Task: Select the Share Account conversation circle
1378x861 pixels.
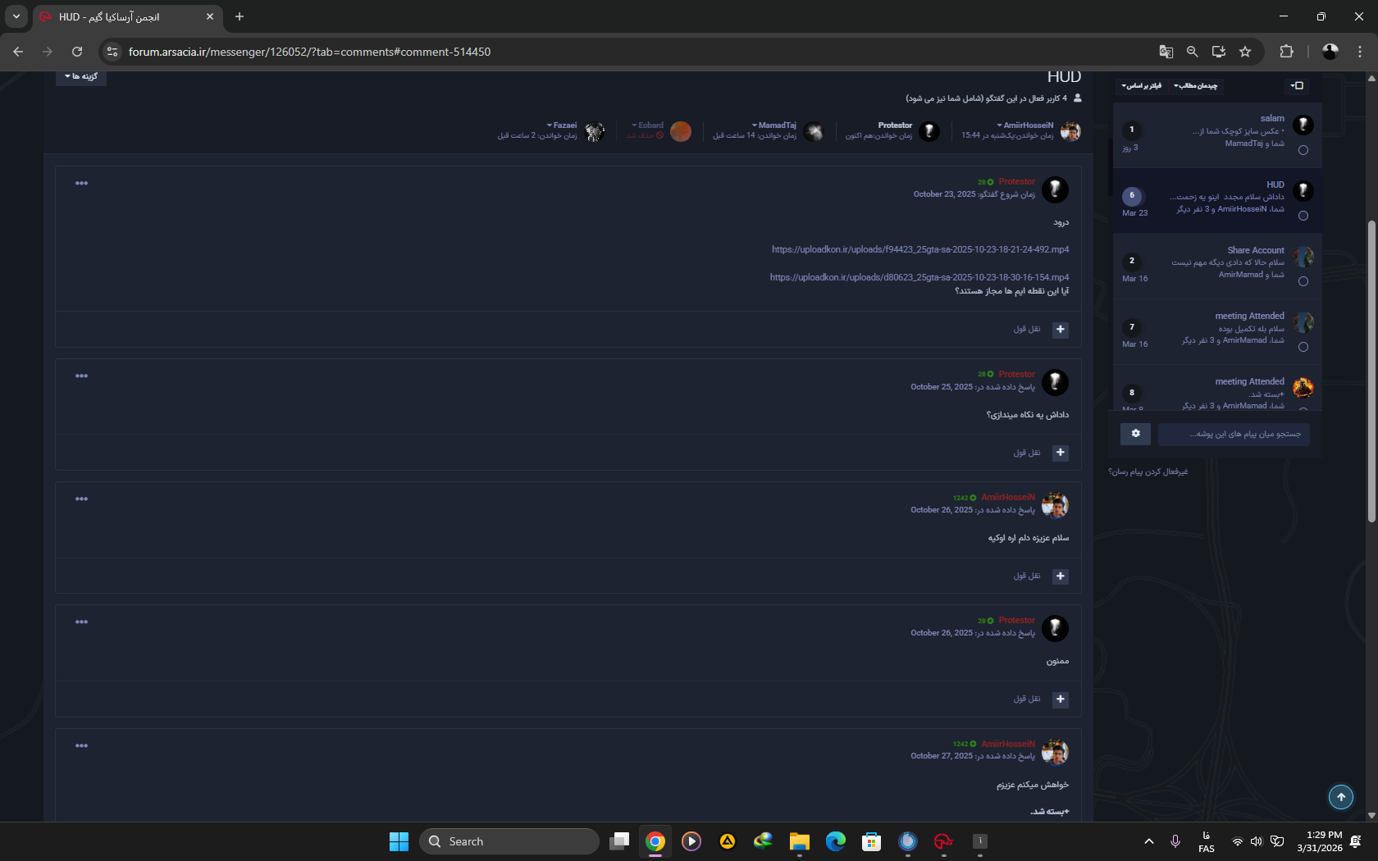Action: pos(1303,281)
